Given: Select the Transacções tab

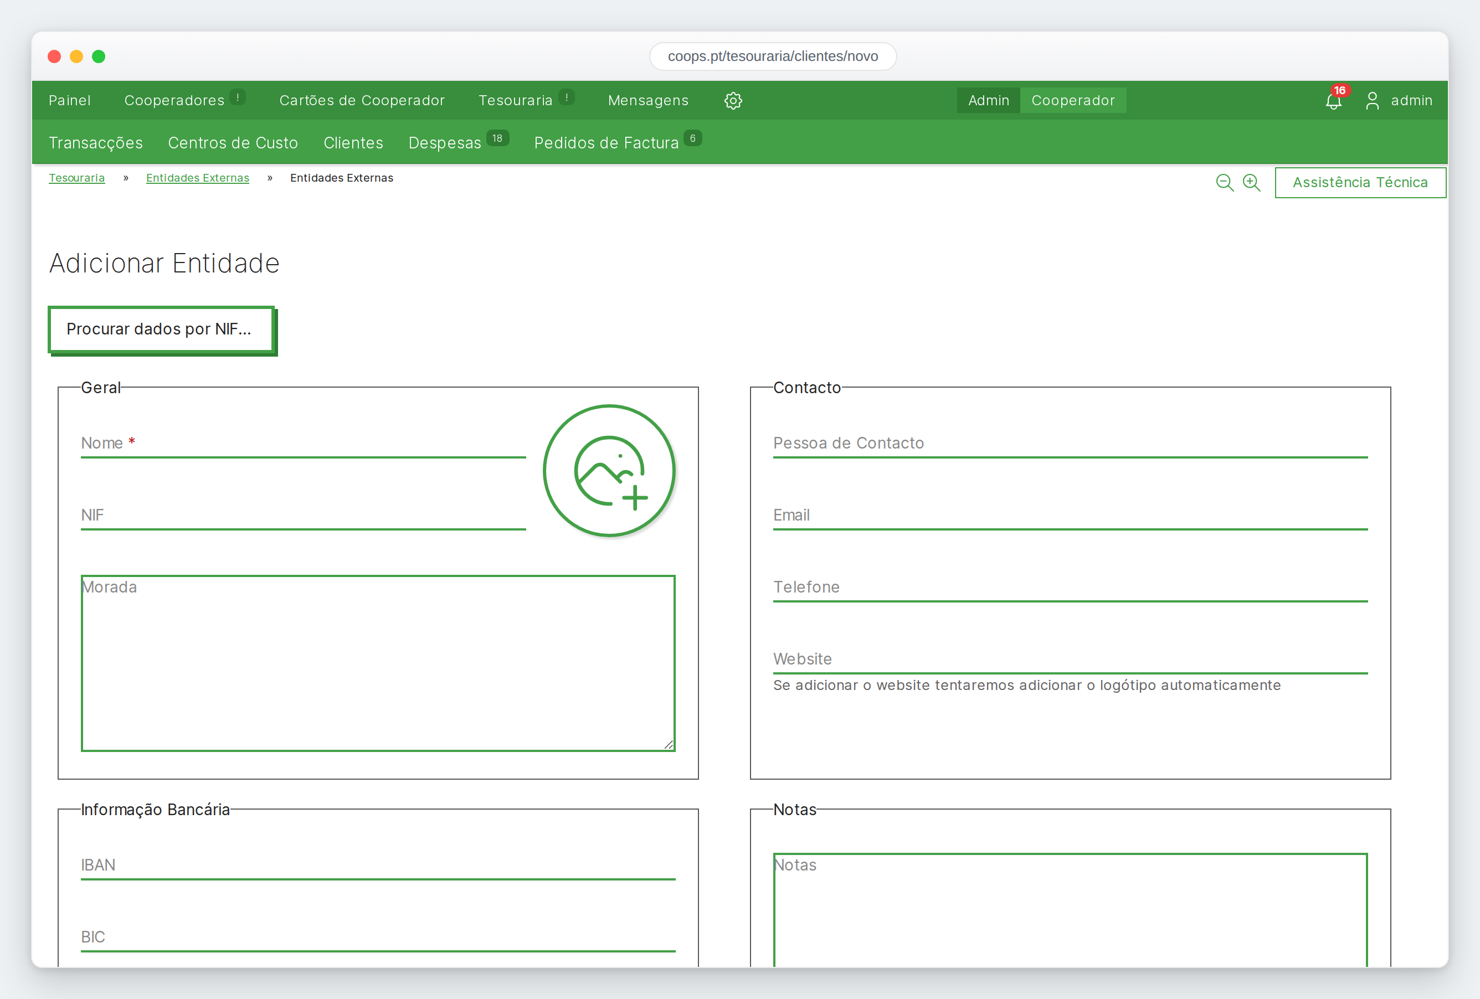Looking at the screenshot, I should [95, 143].
